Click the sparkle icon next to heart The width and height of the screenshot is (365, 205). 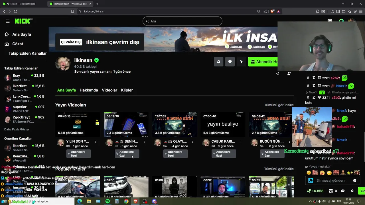click(241, 61)
